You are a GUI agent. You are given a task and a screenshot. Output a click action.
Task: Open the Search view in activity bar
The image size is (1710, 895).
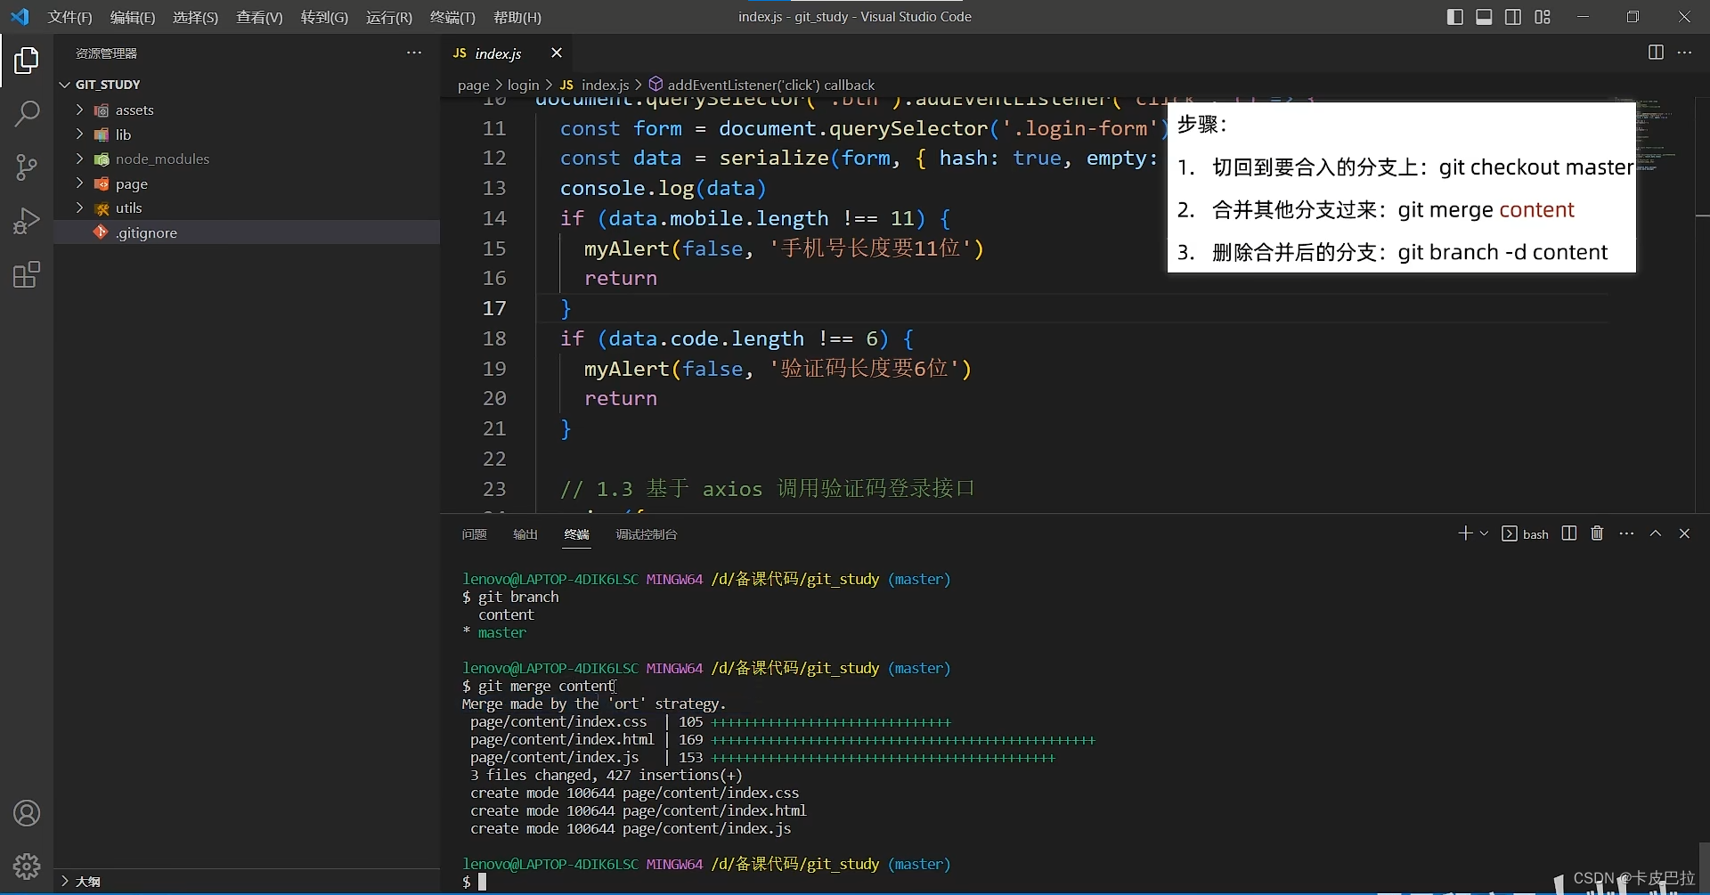point(27,114)
